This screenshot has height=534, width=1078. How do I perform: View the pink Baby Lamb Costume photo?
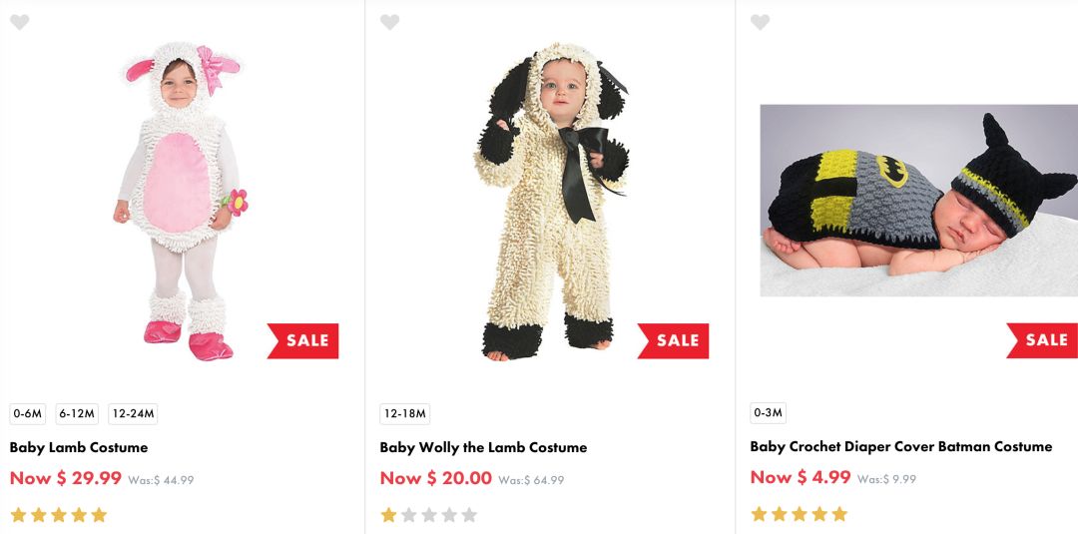coord(182,200)
